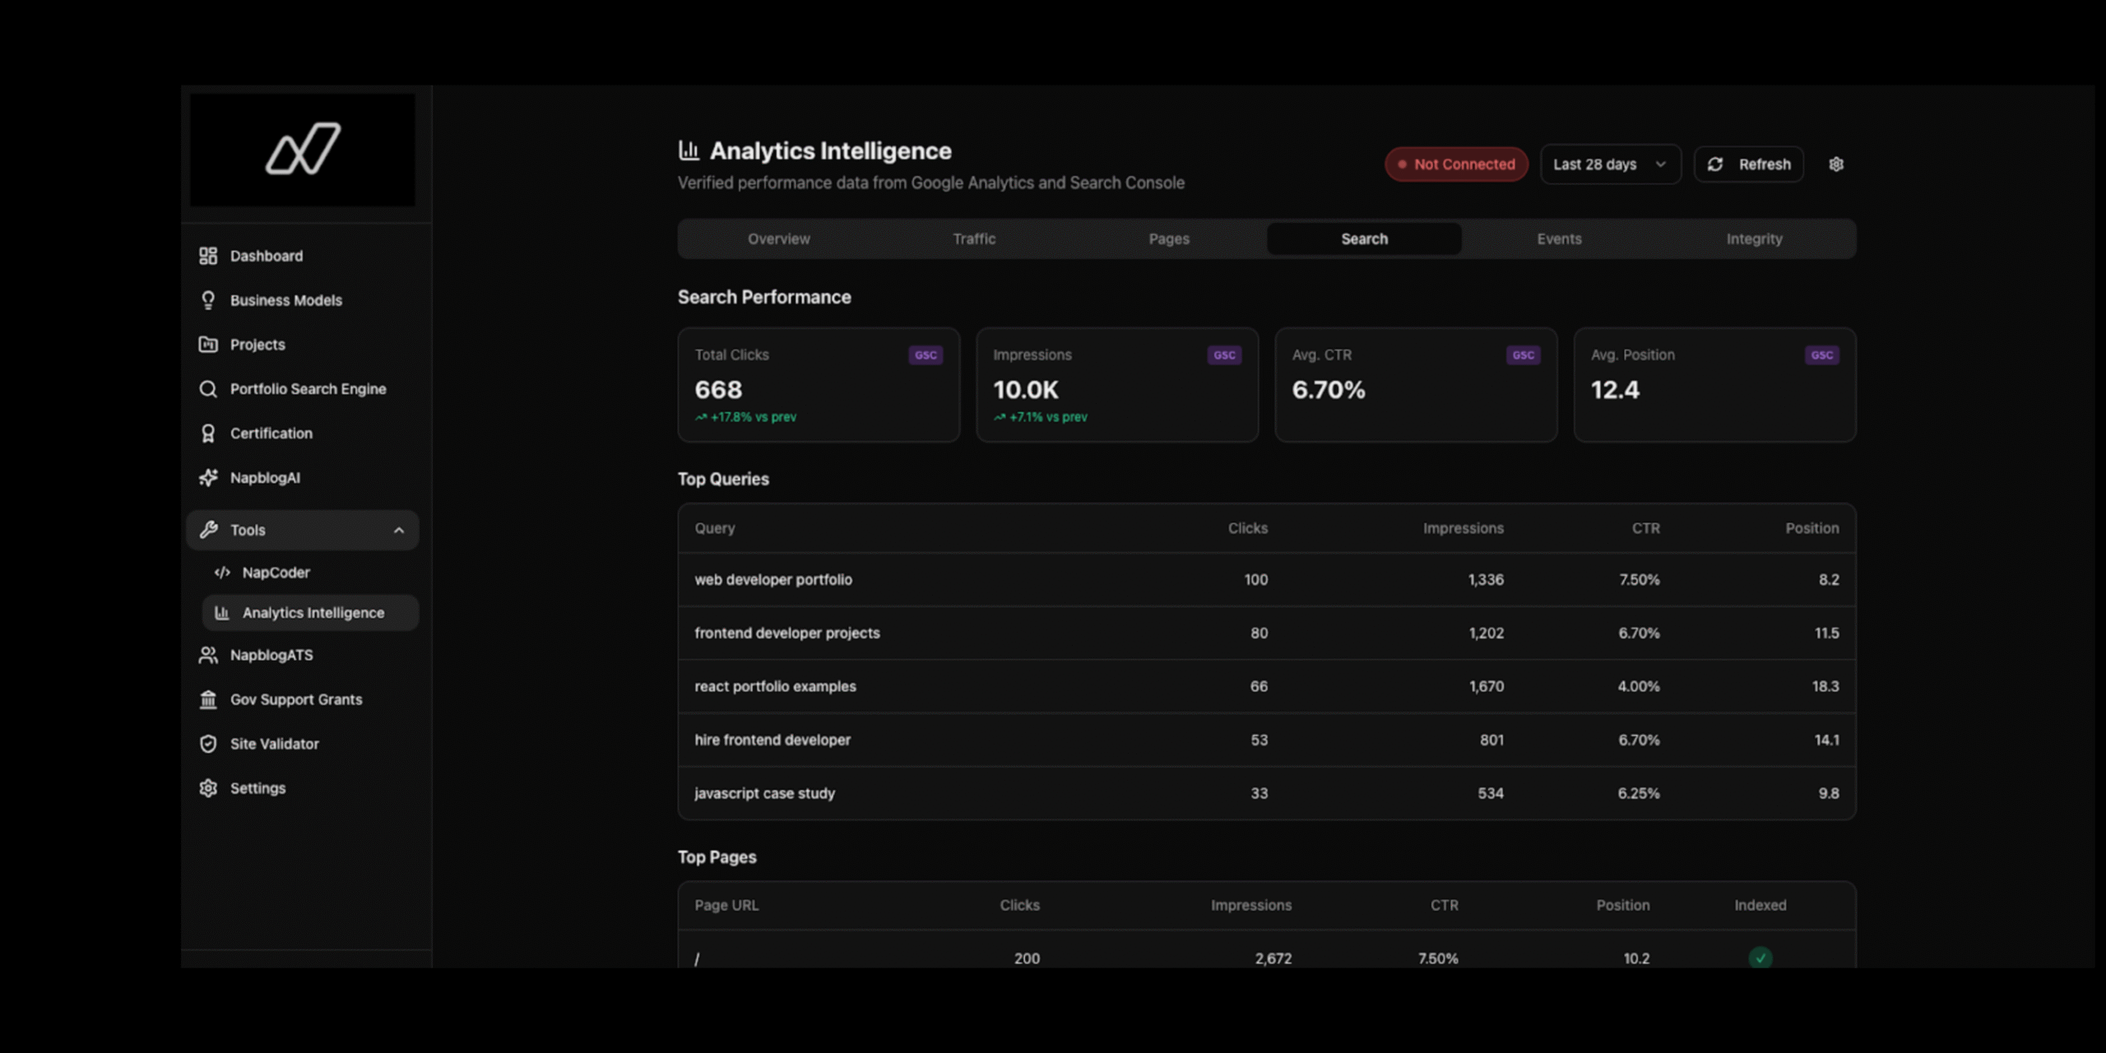Viewport: 2106px width, 1053px height.
Task: Click the Certification badge icon
Action: click(208, 433)
